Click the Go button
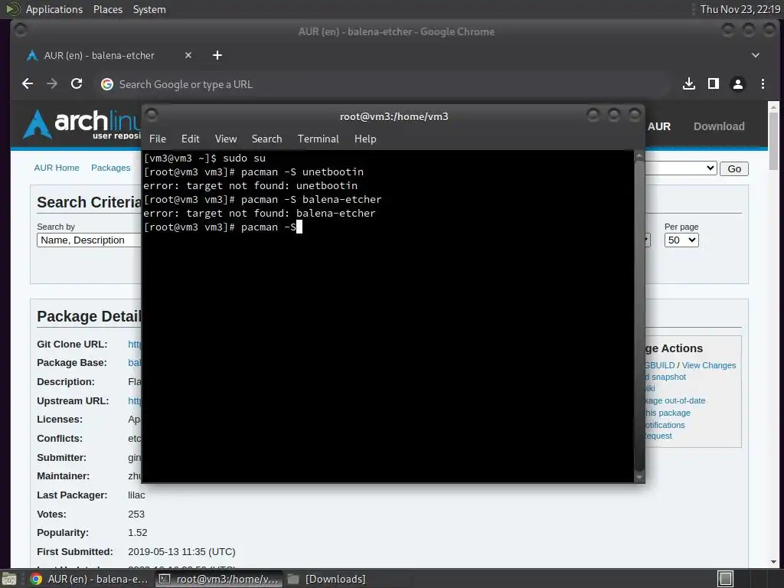The image size is (784, 588). pos(734,169)
